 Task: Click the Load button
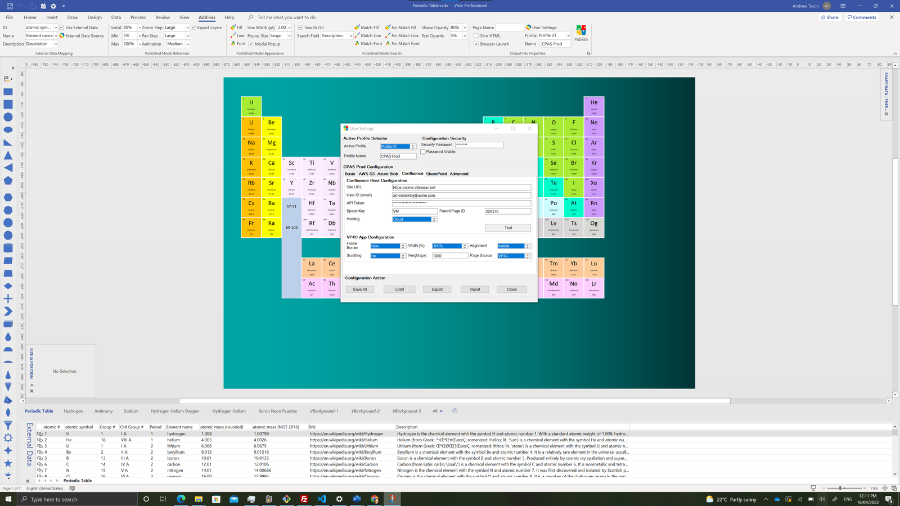point(399,289)
